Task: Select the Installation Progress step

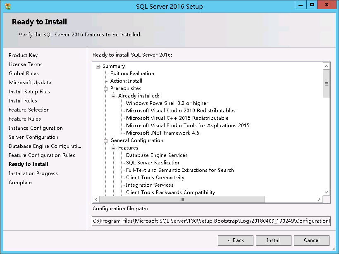Action: click(33, 173)
